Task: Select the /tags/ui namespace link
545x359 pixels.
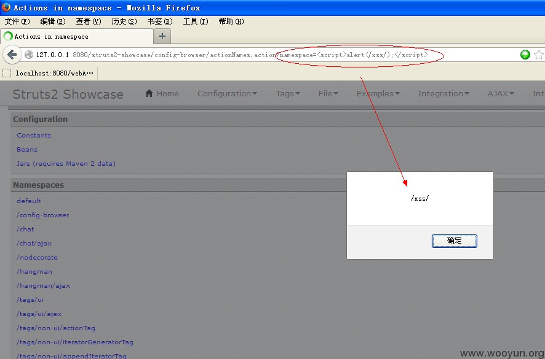Action: pos(30,299)
